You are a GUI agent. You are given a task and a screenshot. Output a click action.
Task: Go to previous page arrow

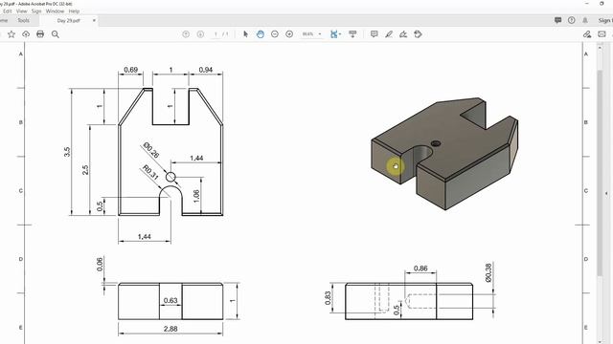coord(186,34)
